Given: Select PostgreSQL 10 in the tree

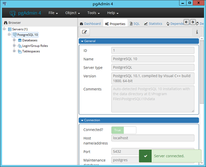Looking at the screenshot, I should [28, 35].
